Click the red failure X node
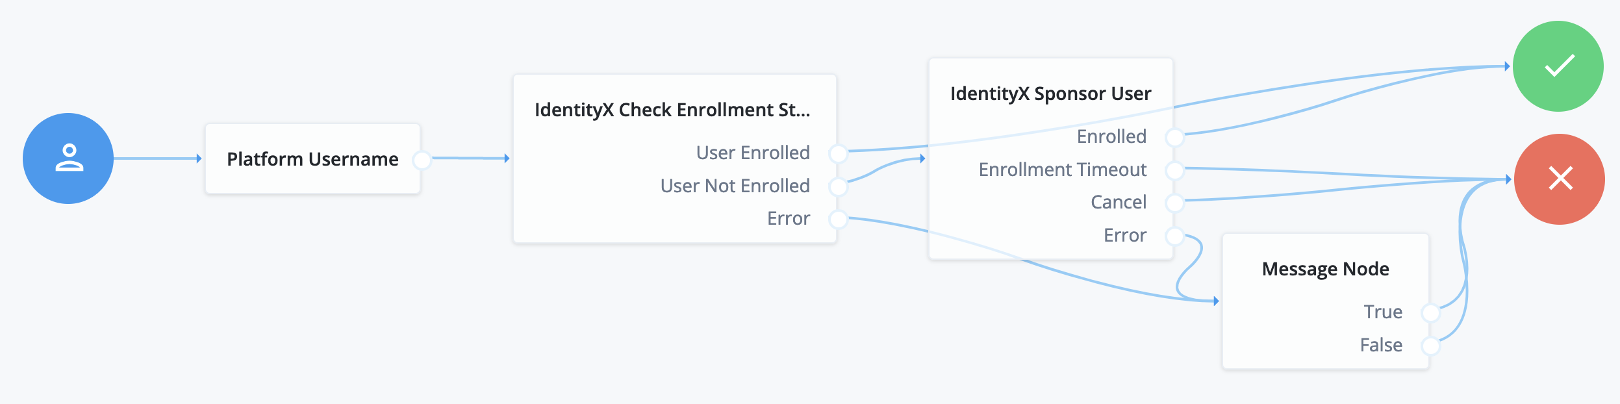The image size is (1620, 404). [1559, 179]
